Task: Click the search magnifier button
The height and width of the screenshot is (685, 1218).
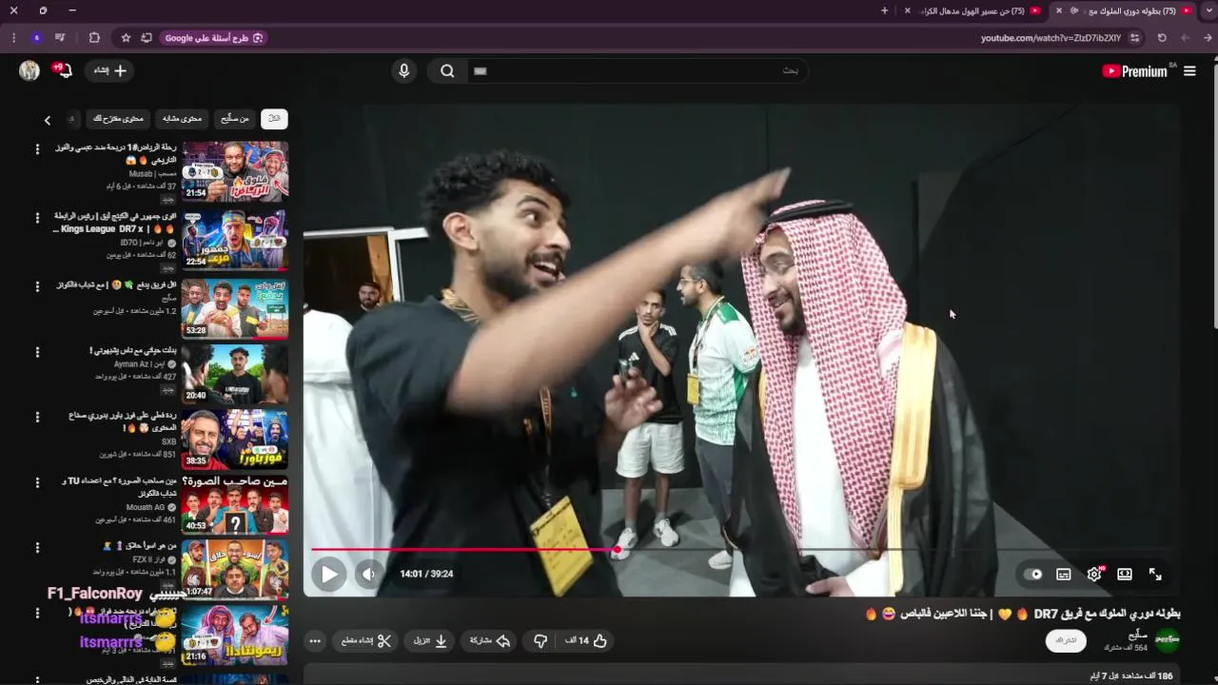Action: (447, 71)
